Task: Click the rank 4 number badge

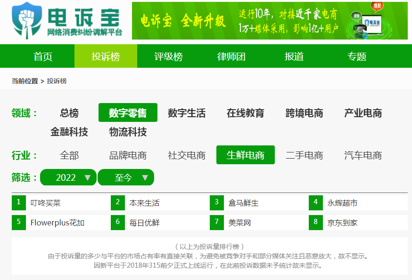Action: point(316,202)
